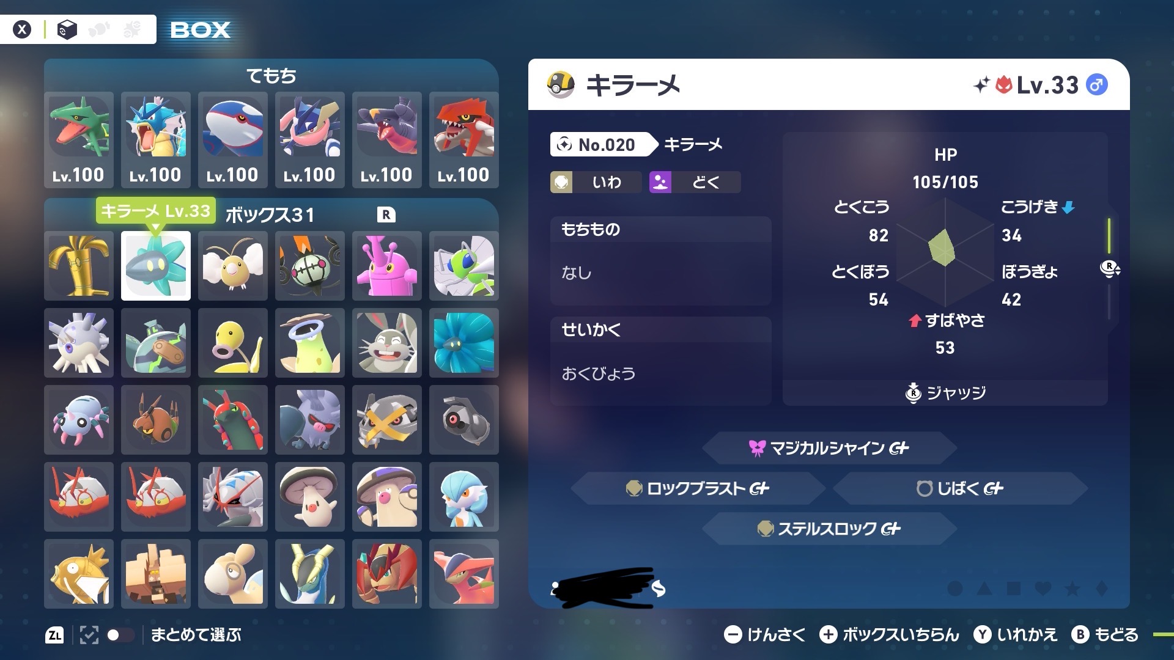Click the Ultra Ball icon beside キラーメ

[560, 85]
